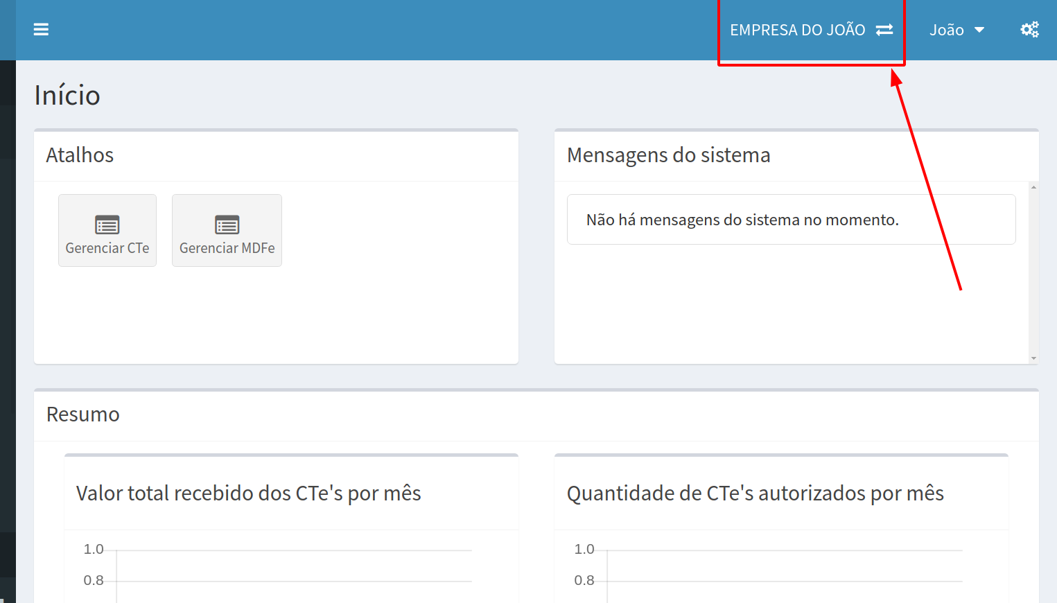Select the Valor total recebido chart title
1057x603 pixels.
click(x=248, y=493)
